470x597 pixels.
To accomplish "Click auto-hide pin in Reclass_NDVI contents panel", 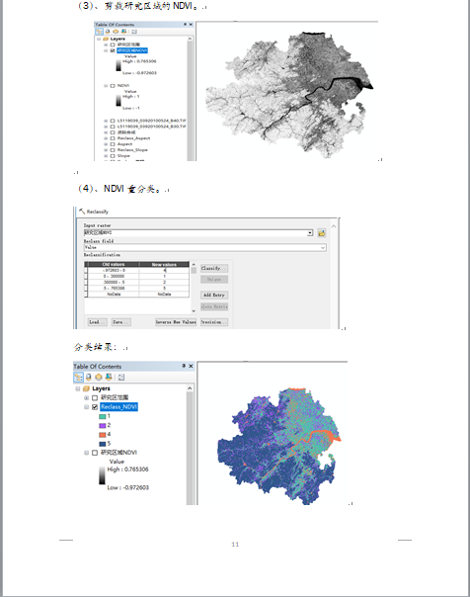I will tap(184, 366).
